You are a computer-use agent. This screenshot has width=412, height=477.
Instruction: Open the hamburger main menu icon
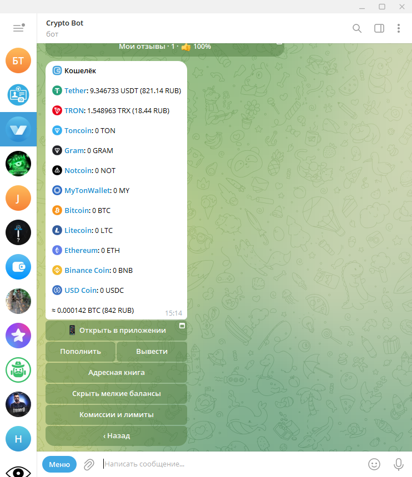coord(18,28)
